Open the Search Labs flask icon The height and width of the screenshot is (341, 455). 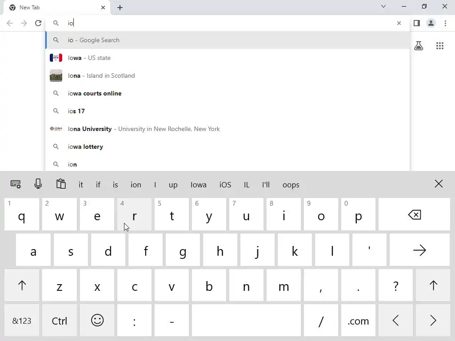(x=419, y=46)
